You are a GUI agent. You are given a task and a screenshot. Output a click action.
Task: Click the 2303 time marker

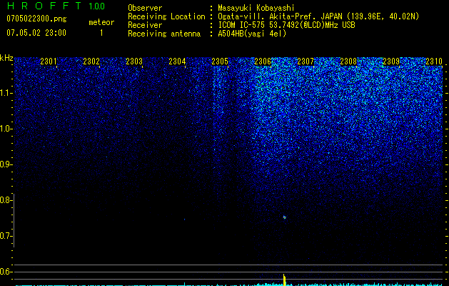click(134, 61)
